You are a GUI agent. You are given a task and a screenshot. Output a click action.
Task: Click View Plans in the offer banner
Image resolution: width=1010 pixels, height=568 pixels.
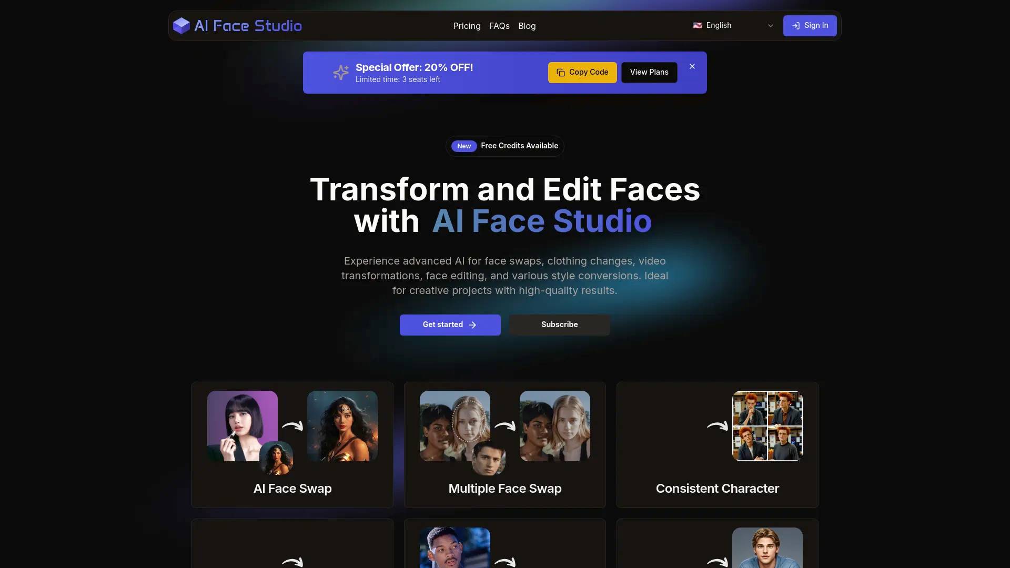[x=649, y=73]
